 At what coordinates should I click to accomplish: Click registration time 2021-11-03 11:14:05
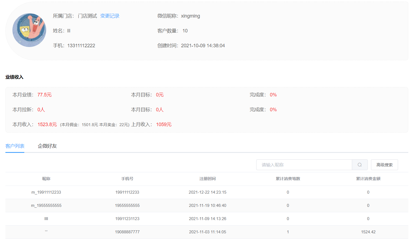[x=207, y=232]
